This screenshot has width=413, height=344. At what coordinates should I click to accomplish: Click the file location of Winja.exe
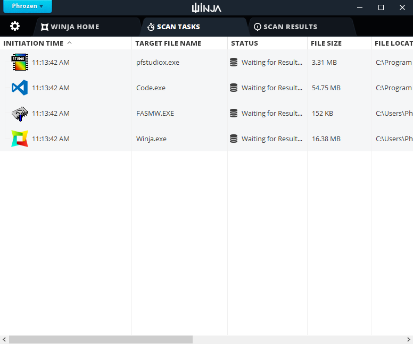394,139
